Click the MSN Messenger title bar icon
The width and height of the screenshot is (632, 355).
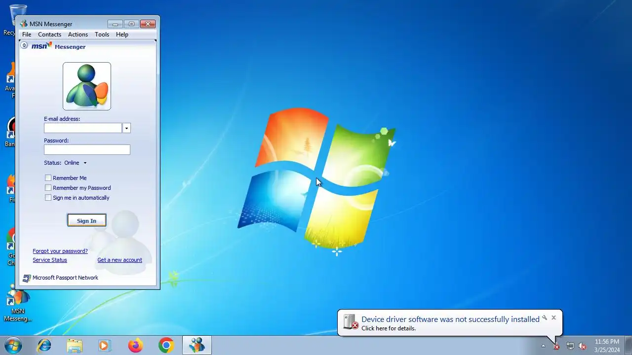[x=24, y=24]
